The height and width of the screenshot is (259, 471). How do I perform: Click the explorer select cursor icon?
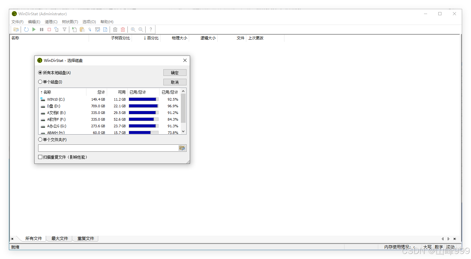(x=90, y=30)
